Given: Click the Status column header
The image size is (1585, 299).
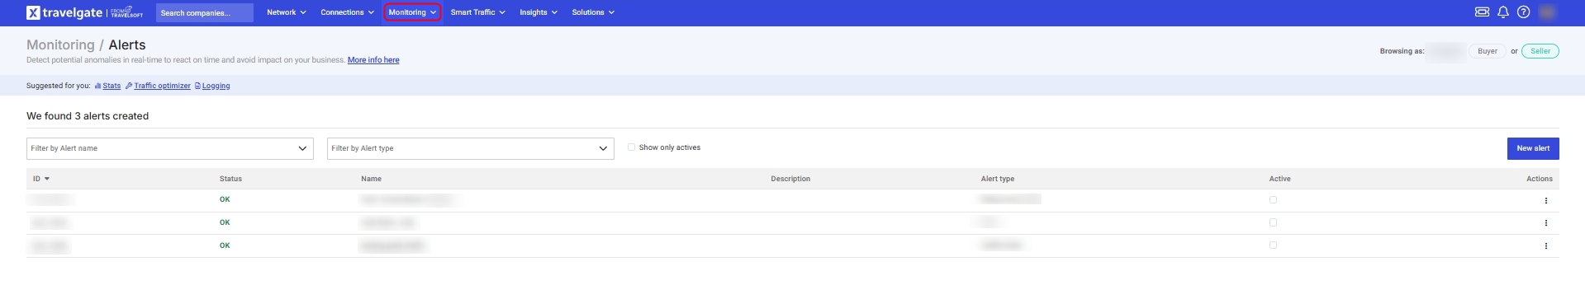Looking at the screenshot, I should [230, 179].
